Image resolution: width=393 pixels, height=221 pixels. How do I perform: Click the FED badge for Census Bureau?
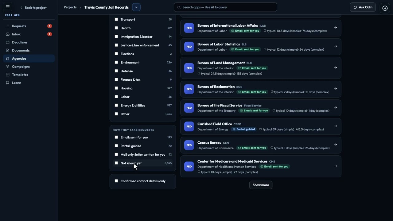coord(189,145)
